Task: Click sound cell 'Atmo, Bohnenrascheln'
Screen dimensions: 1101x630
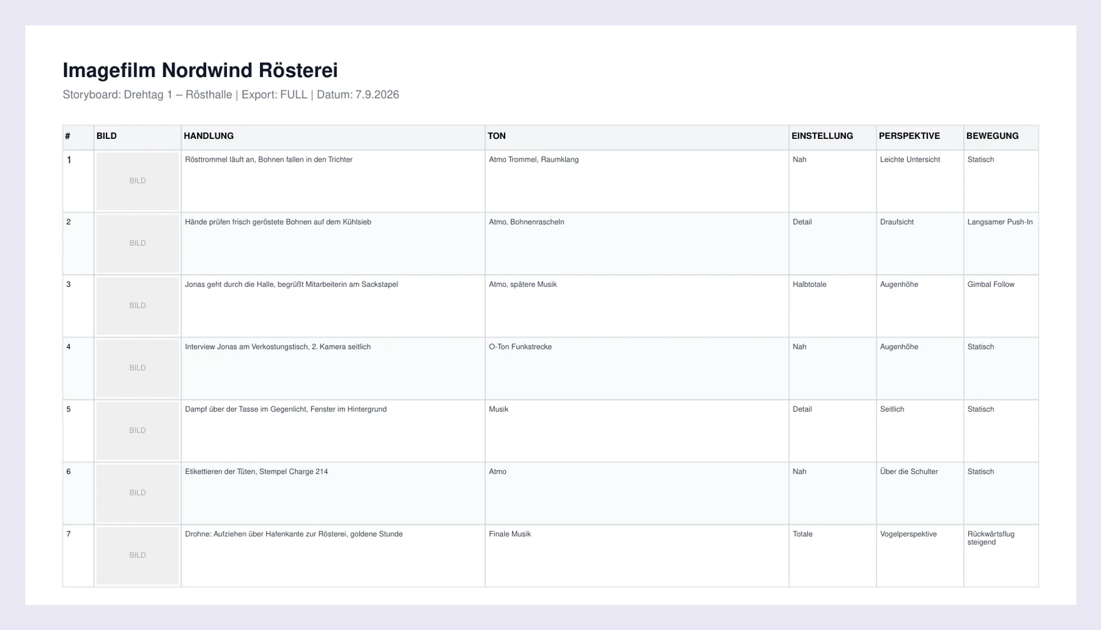Action: pyautogui.click(x=637, y=243)
